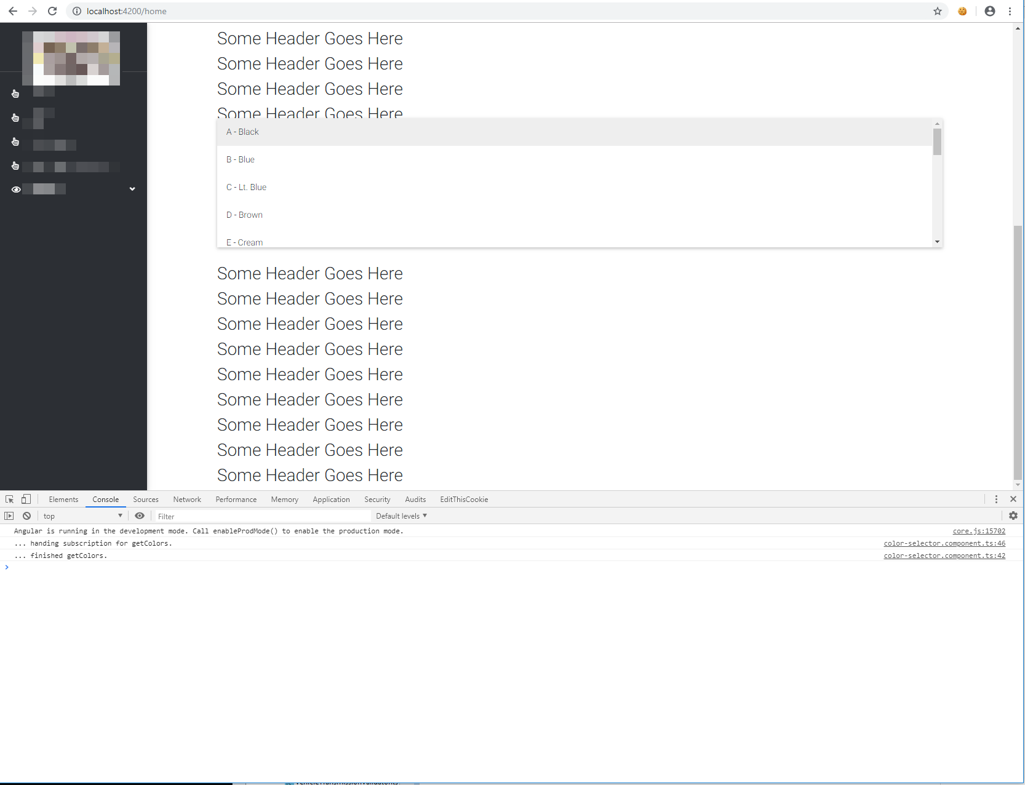Click the browser forward arrow
Screen dimensions: 1025x785
coord(33,11)
